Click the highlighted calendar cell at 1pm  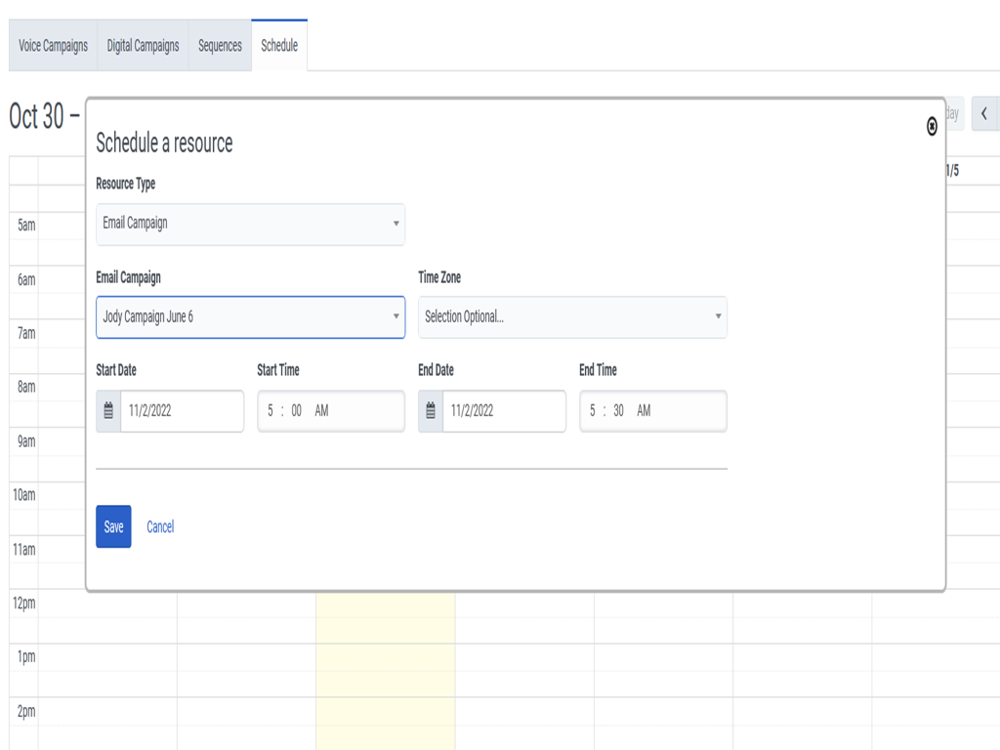click(385, 657)
